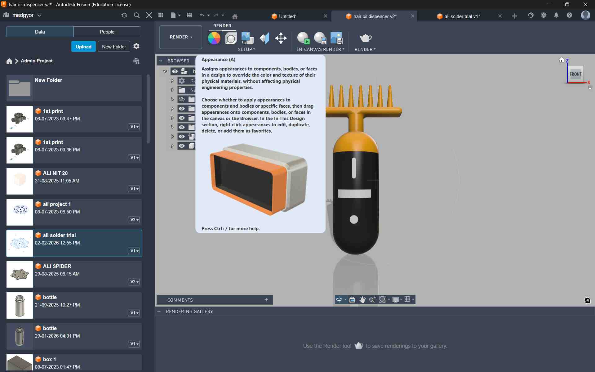The height and width of the screenshot is (372, 595).
Task: Save the current design
Action: point(190,15)
